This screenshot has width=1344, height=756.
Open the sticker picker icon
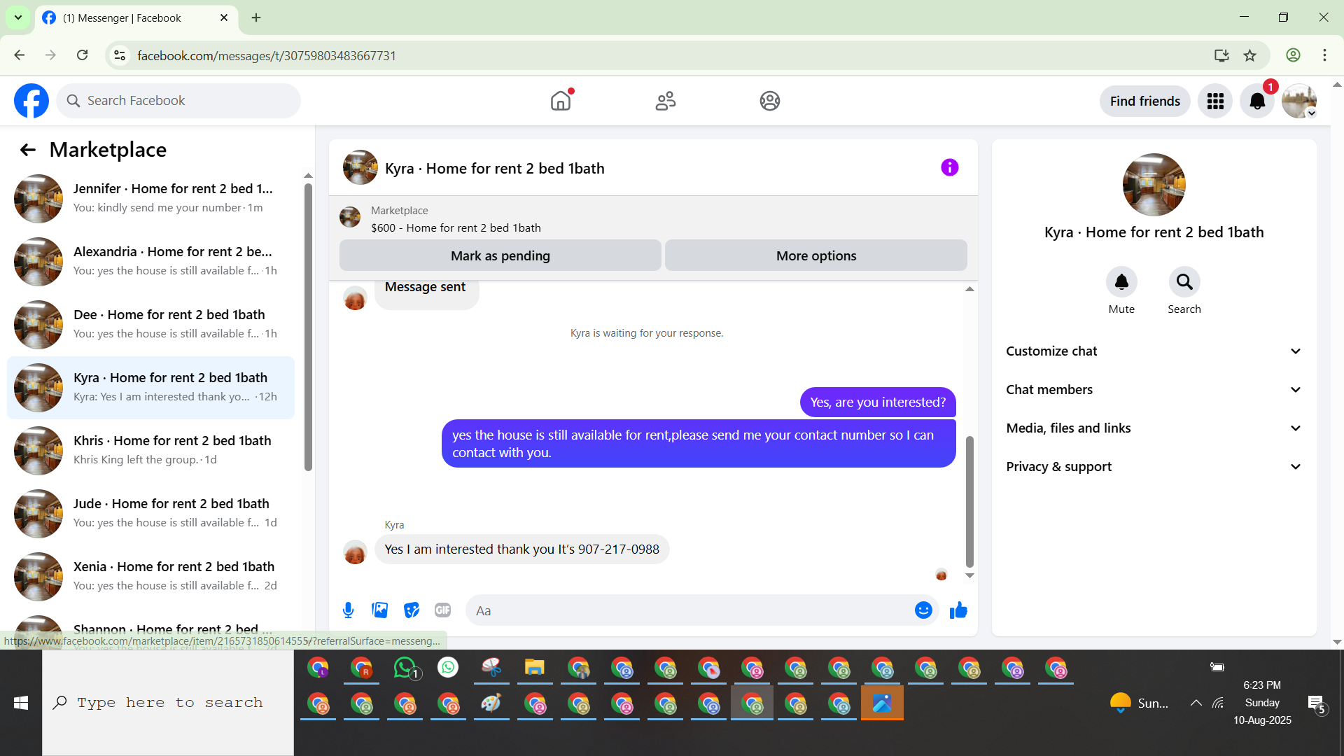pos(412,610)
